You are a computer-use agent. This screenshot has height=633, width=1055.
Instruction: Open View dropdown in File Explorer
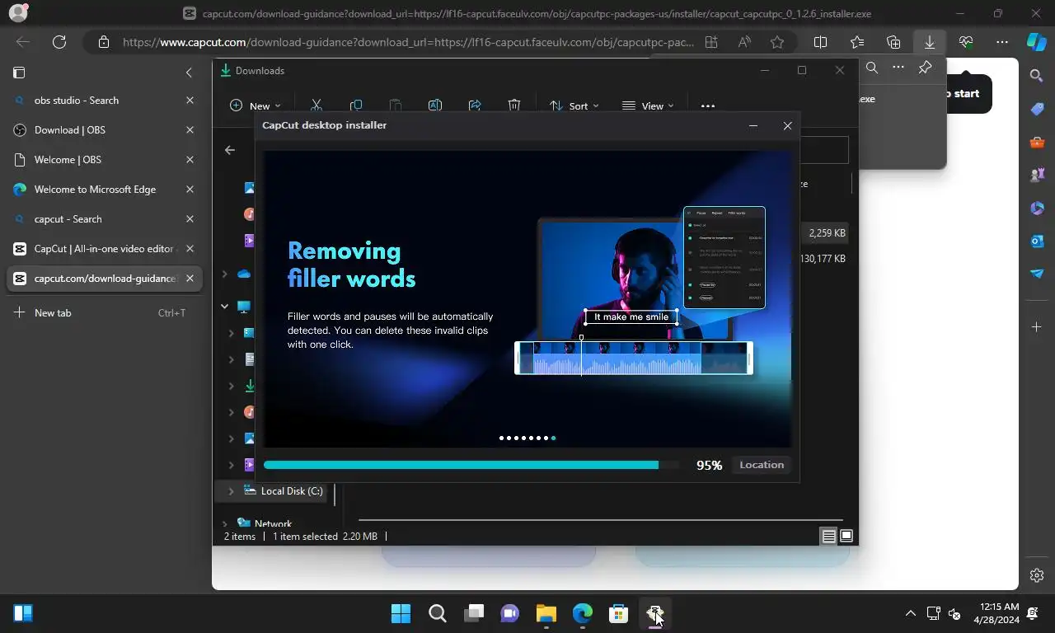(648, 105)
